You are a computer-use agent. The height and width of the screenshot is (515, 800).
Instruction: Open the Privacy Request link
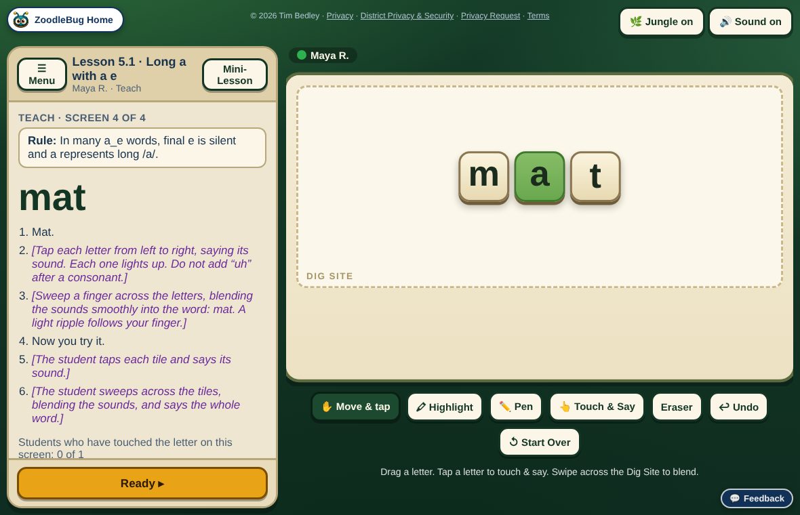point(490,16)
